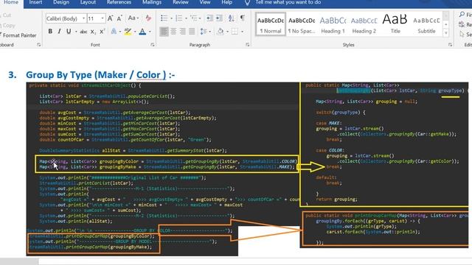Screen dimensions: 472x265
Task: Select Justify paragraph alignment
Action: (x=192, y=31)
